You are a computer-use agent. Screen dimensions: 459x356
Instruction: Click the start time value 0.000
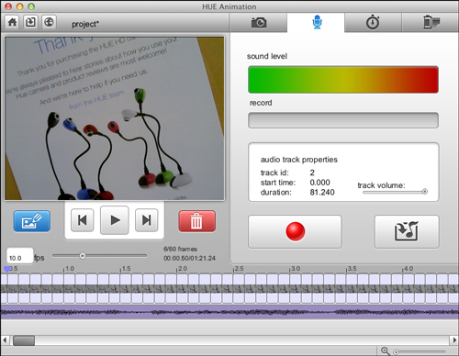tap(319, 183)
